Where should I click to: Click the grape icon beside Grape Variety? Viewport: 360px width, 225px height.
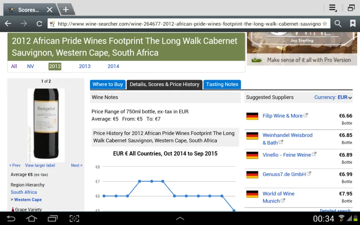coord(13,209)
